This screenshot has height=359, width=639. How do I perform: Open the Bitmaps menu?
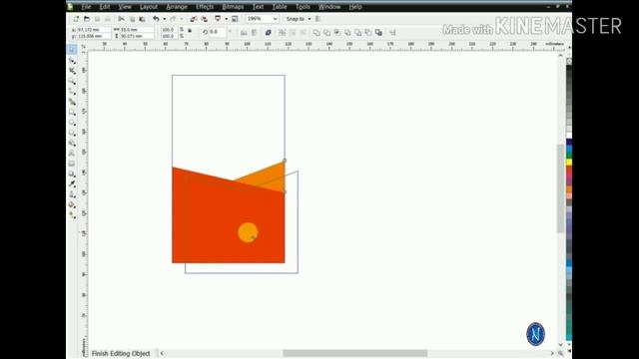tap(233, 7)
